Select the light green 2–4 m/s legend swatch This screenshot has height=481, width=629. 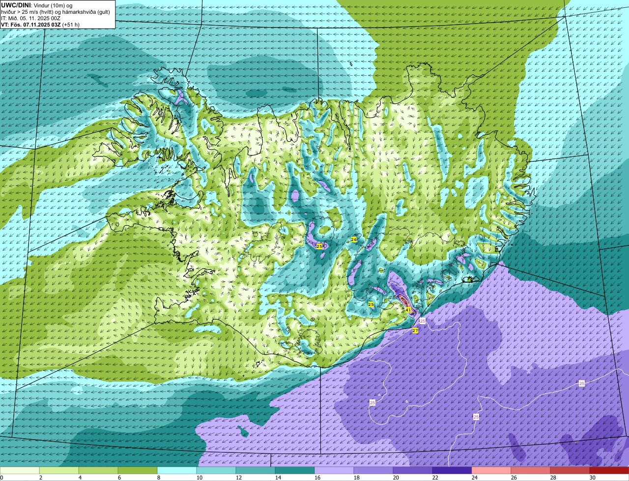click(x=59, y=471)
